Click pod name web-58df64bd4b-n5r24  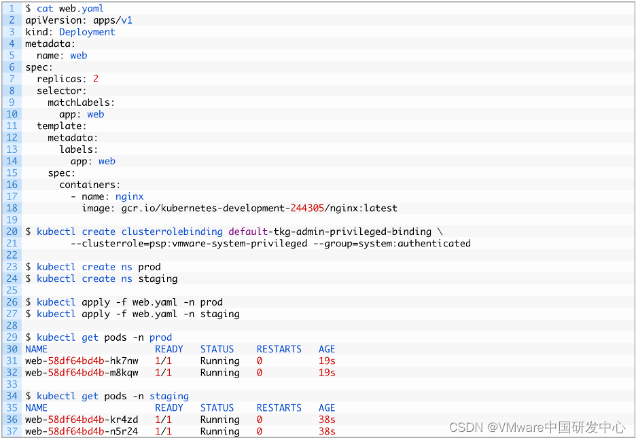pyautogui.click(x=82, y=431)
